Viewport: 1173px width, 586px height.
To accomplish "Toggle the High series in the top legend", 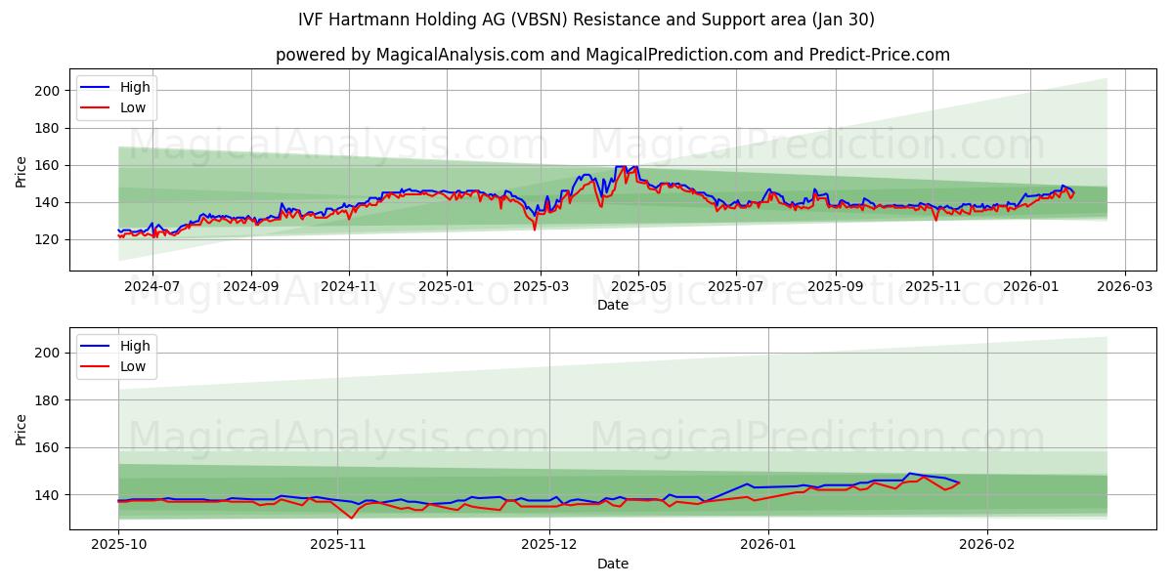I will pos(135,87).
